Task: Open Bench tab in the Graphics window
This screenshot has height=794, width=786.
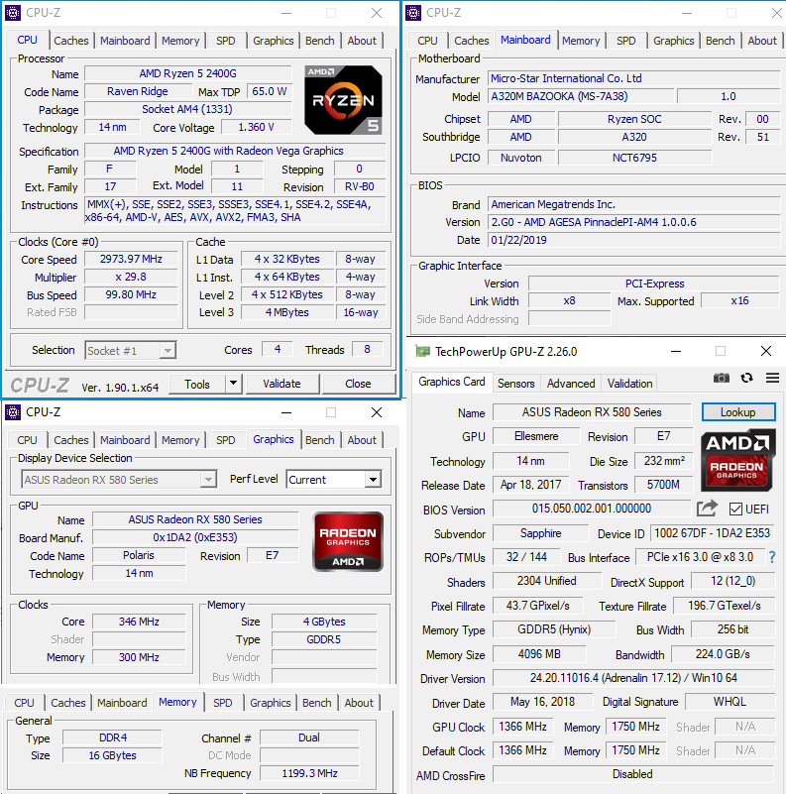Action: tap(319, 440)
